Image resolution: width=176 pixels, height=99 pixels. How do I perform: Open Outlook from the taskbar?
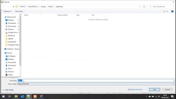22,97
